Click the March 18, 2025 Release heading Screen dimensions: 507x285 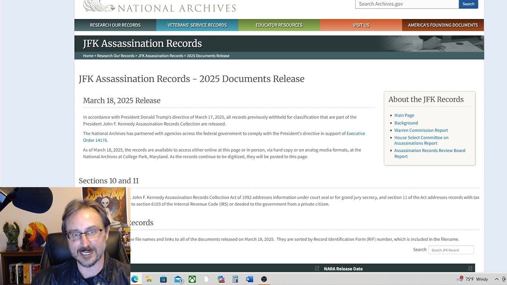point(122,101)
